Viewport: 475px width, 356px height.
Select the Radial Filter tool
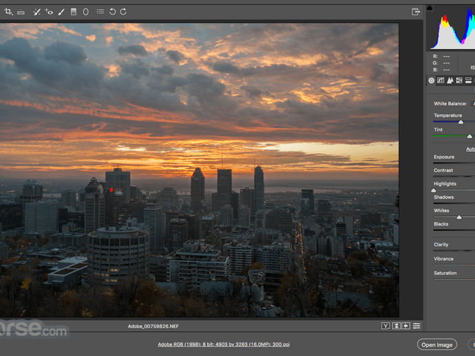[86, 12]
